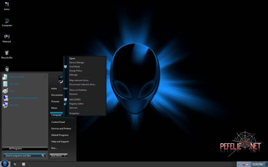Expand the Getting Started submenu arrow
The image size is (268, 167).
point(45,77)
